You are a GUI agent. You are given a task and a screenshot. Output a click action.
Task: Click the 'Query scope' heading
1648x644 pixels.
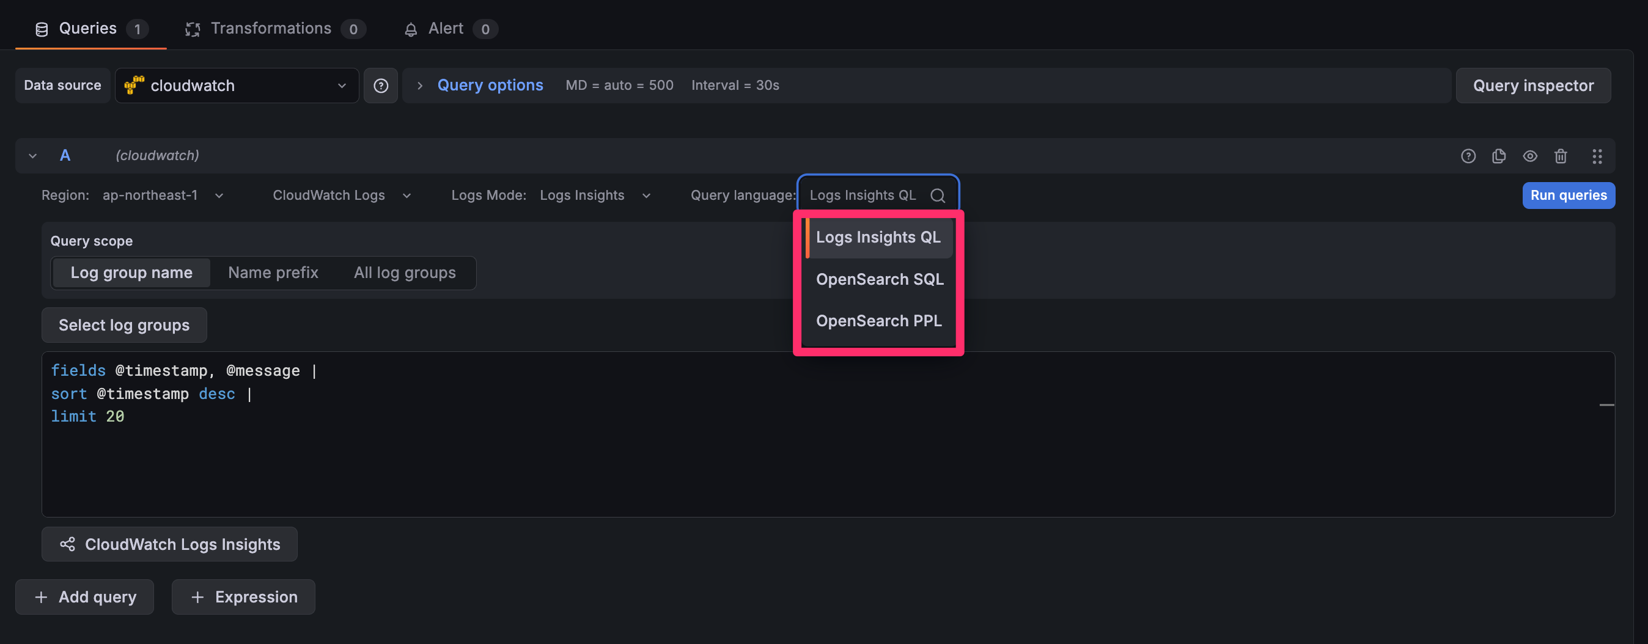pos(92,241)
